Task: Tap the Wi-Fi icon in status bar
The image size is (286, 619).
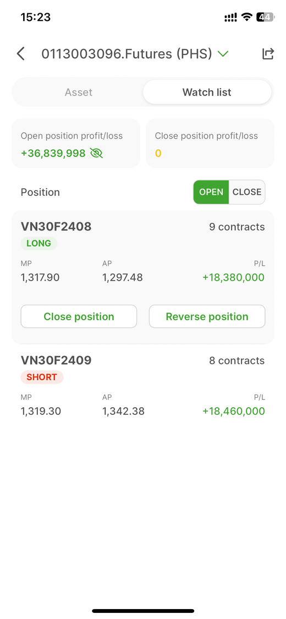Action: (x=246, y=17)
